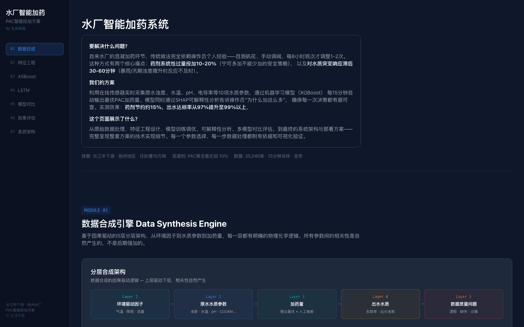The image size is (524, 327).
Task: Click the page heading 水厂智能加药系统
Action: point(125,25)
